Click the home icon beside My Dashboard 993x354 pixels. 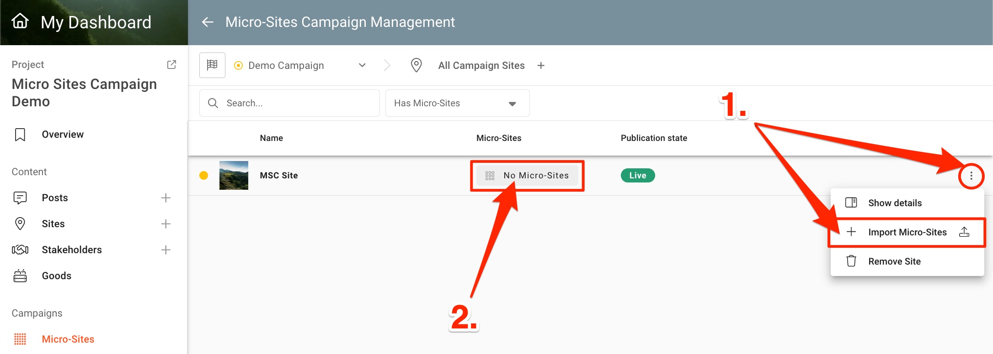20,21
